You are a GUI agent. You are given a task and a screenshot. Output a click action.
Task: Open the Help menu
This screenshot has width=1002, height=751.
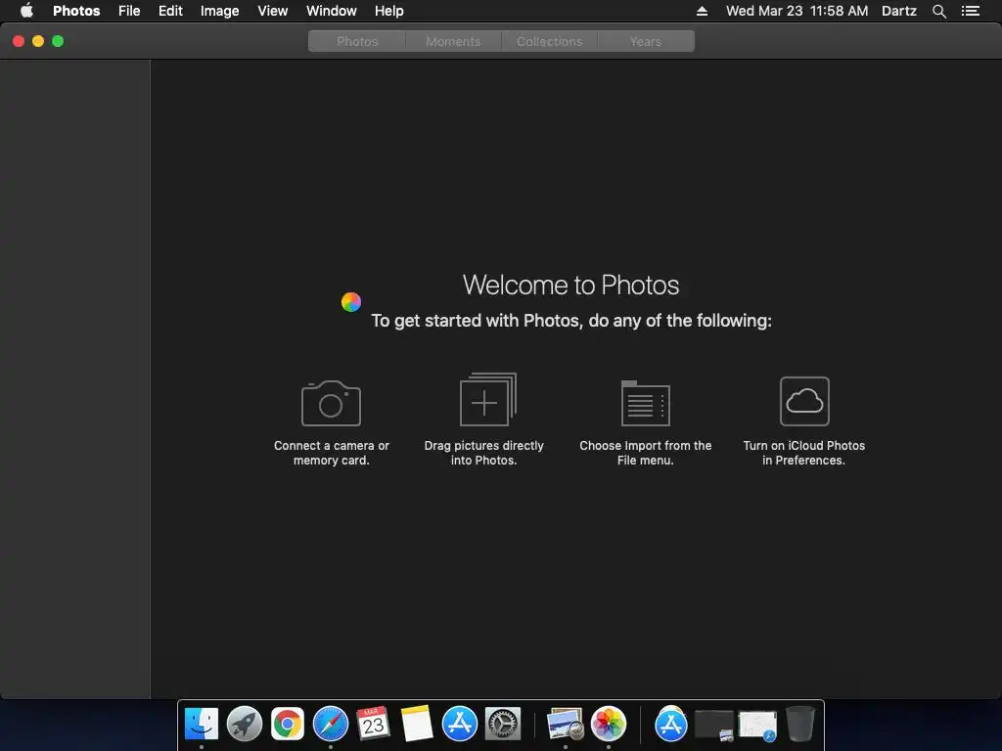coord(388,11)
